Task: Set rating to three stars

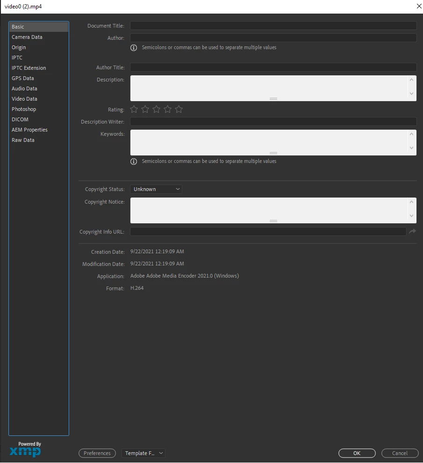Action: (x=156, y=109)
